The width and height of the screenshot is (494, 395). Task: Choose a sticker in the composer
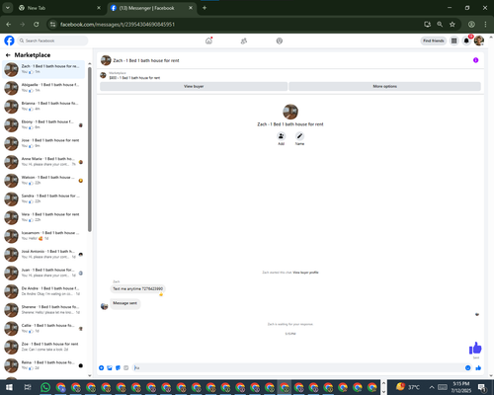coord(118,367)
